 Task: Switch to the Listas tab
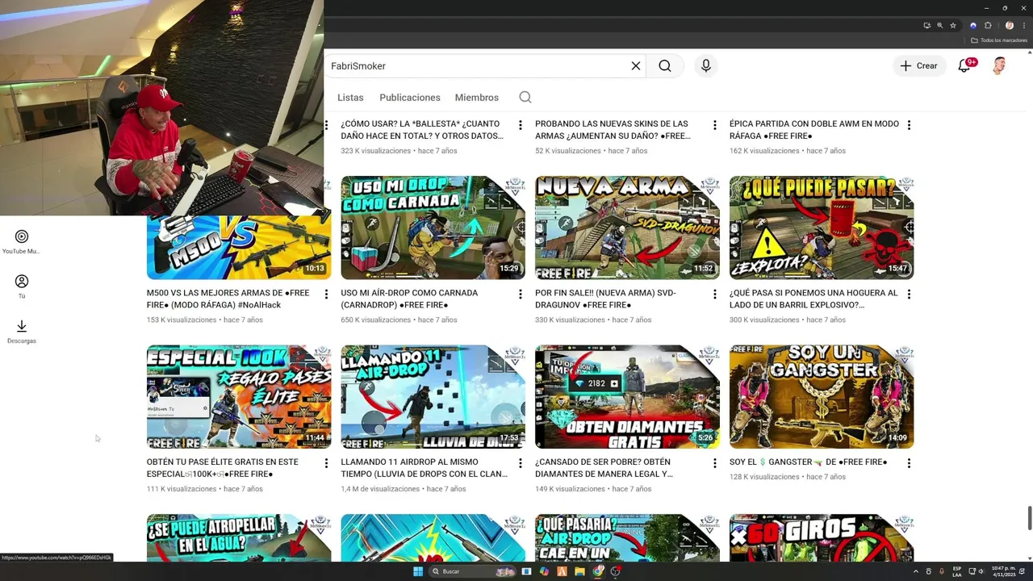pyautogui.click(x=350, y=98)
